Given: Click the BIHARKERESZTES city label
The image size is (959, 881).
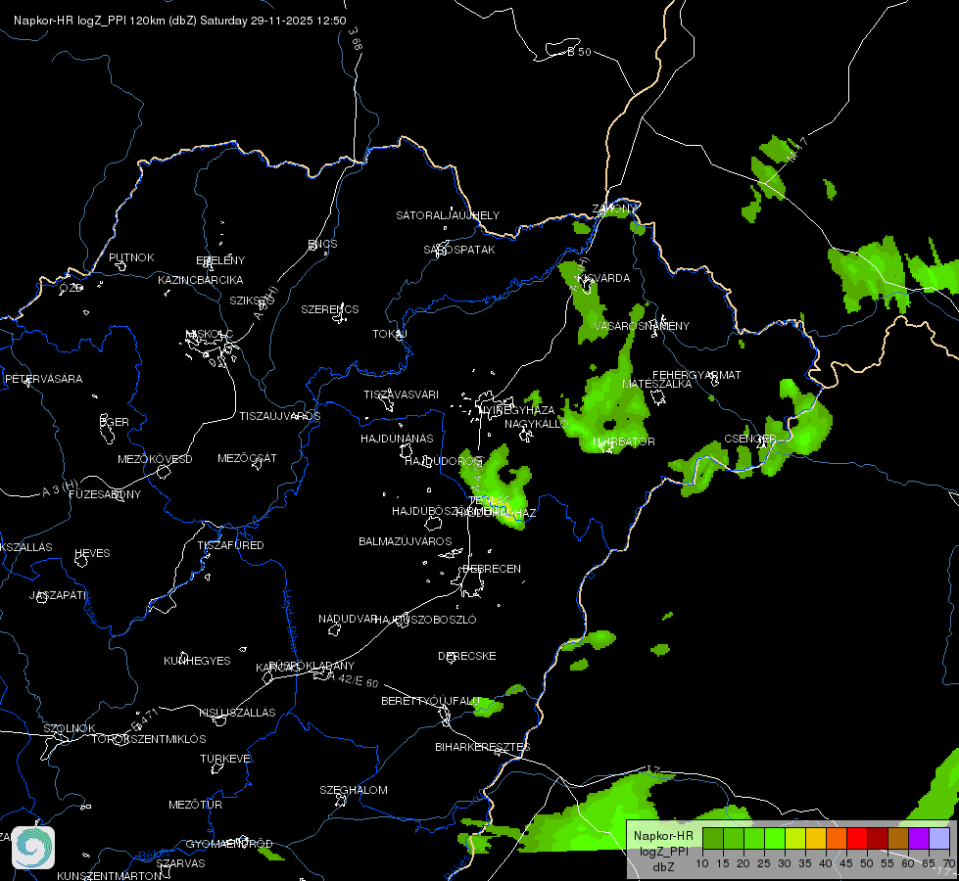Looking at the screenshot, I should tap(483, 747).
